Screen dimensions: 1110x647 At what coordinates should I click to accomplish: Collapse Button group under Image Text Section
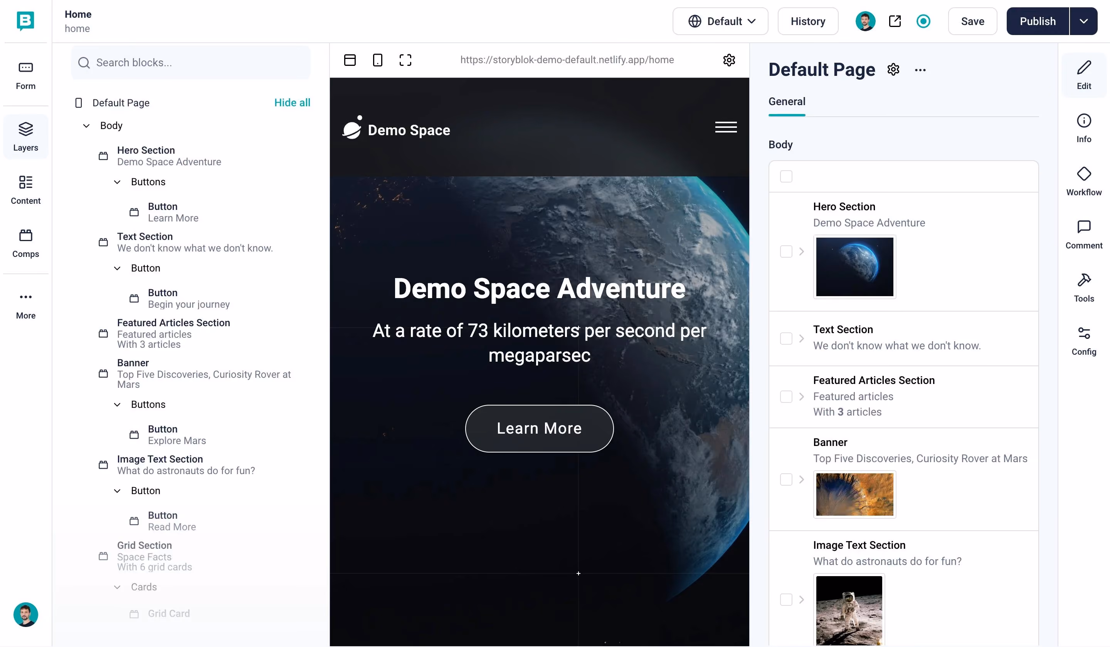pos(117,491)
